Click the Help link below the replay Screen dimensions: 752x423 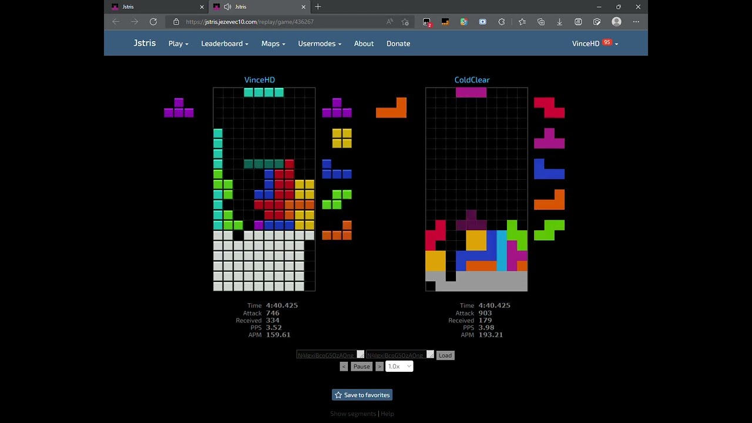(x=387, y=414)
